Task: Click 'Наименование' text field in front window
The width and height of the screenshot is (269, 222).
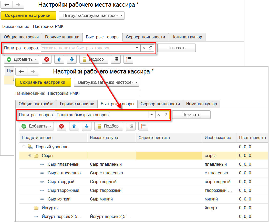Action: (x=93, y=93)
